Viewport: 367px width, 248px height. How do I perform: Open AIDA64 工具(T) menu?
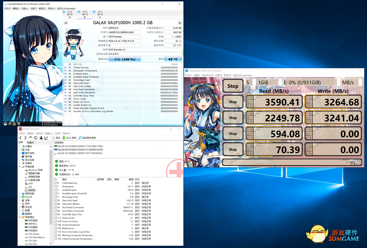click(x=57, y=133)
